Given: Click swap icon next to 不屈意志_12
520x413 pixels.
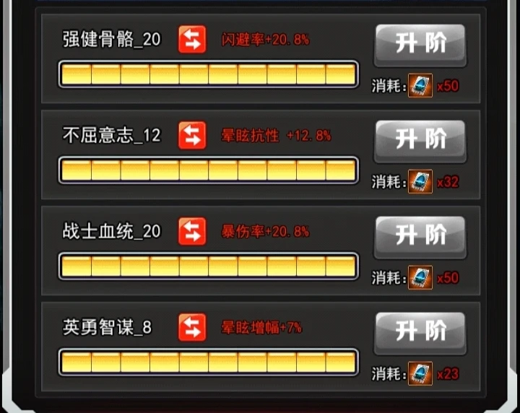Looking at the screenshot, I should click(x=192, y=136).
